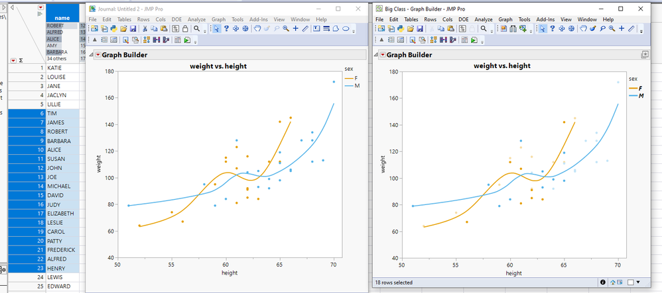
Task: Collapse the Graph Builder outline in Big Class window
Action: click(x=375, y=55)
